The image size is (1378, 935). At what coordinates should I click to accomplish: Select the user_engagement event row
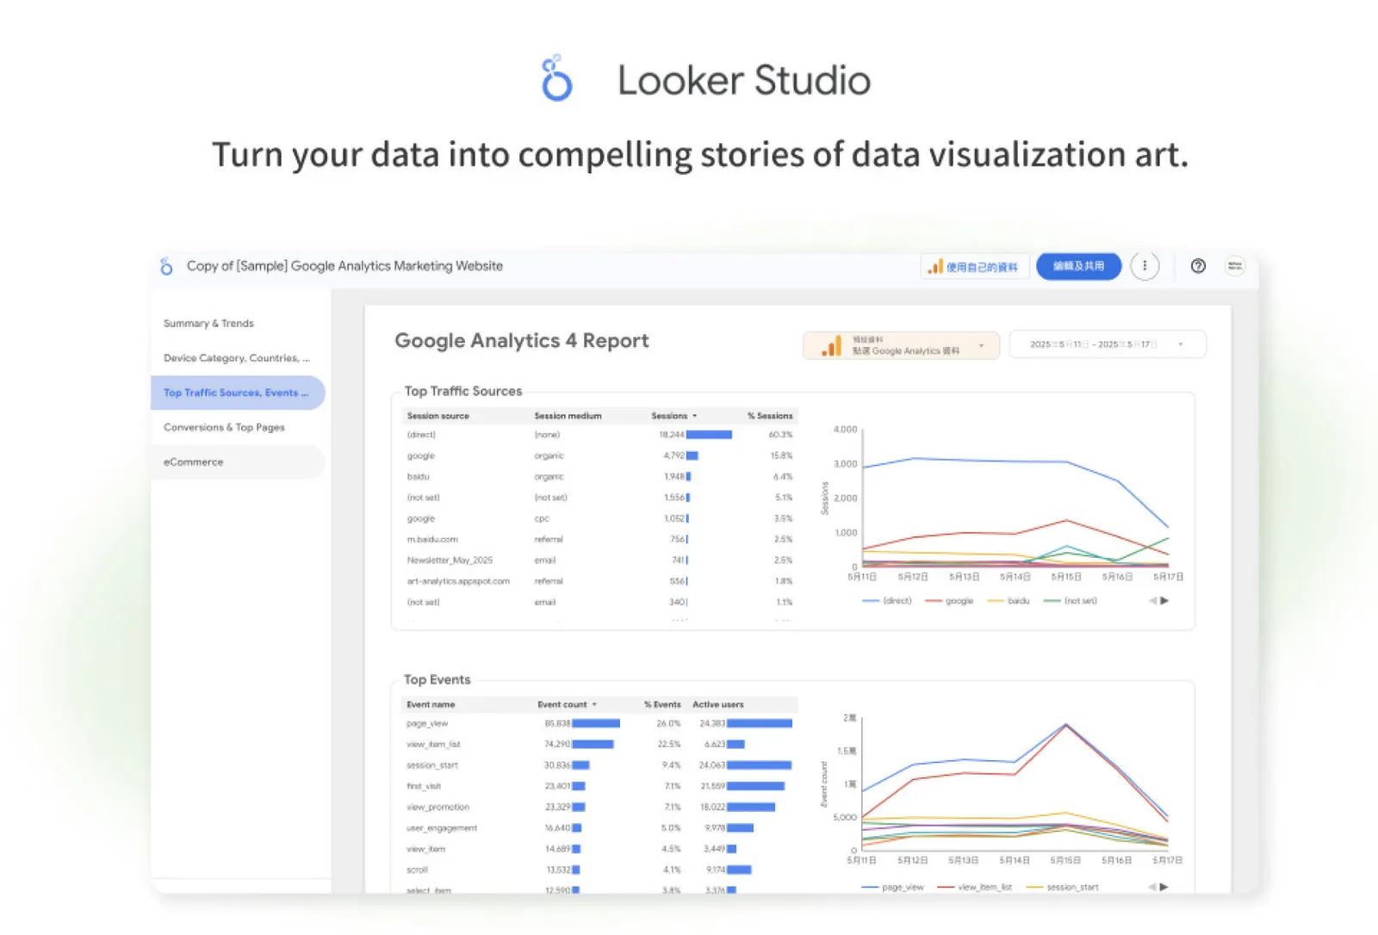[599, 828]
